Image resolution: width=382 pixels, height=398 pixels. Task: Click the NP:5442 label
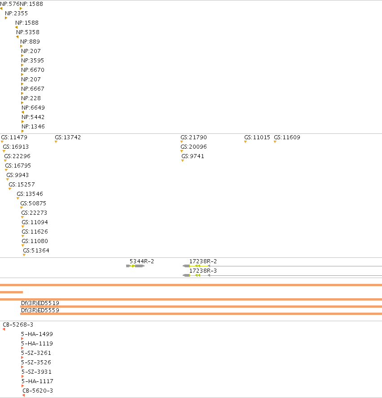tap(33, 117)
